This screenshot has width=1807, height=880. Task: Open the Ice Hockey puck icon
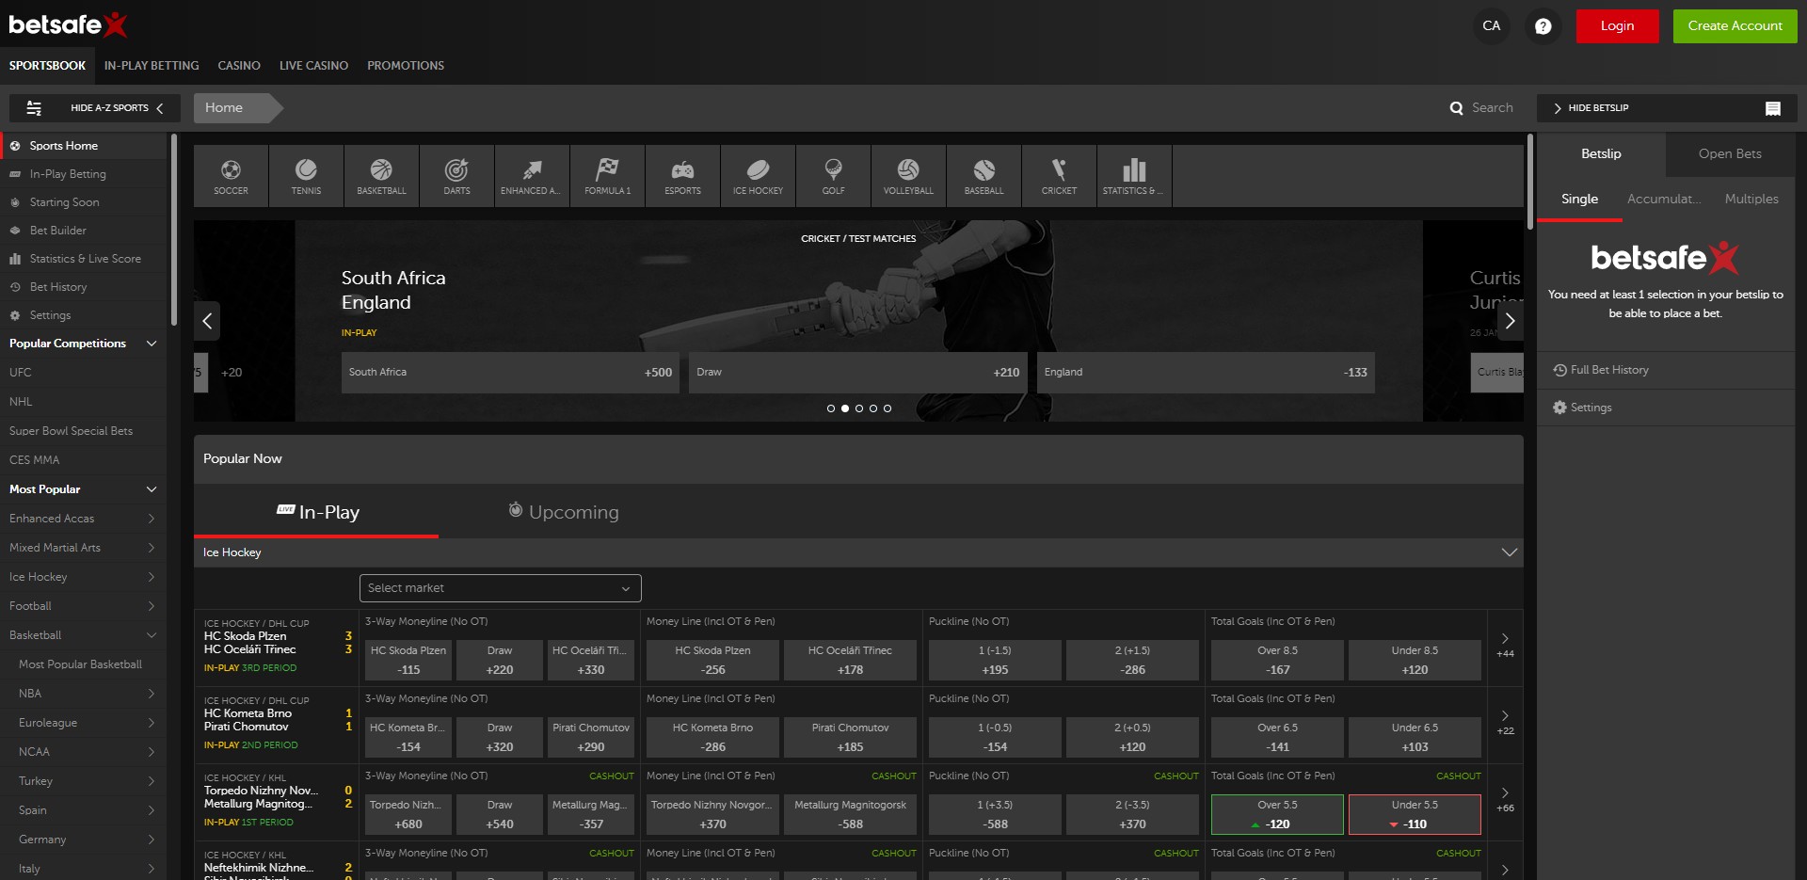tap(758, 176)
